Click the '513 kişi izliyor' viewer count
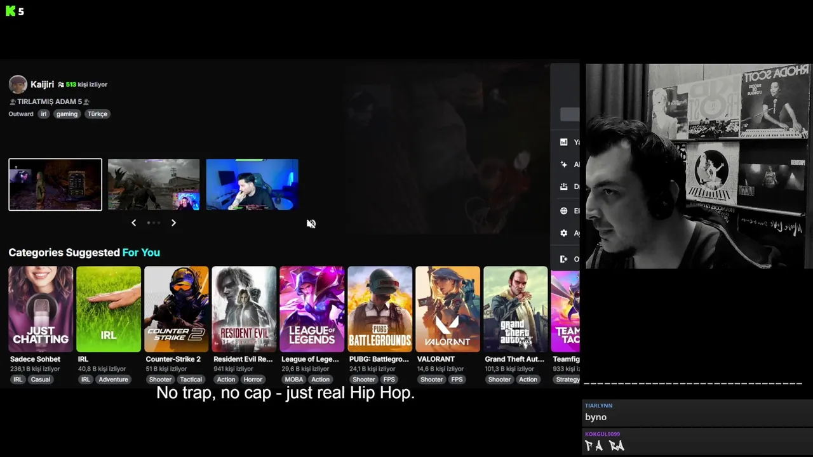The height and width of the screenshot is (457, 813). pos(83,84)
